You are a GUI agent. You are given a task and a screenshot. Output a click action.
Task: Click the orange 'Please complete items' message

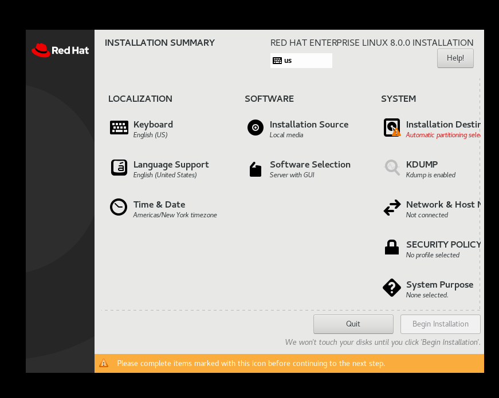pos(251,363)
